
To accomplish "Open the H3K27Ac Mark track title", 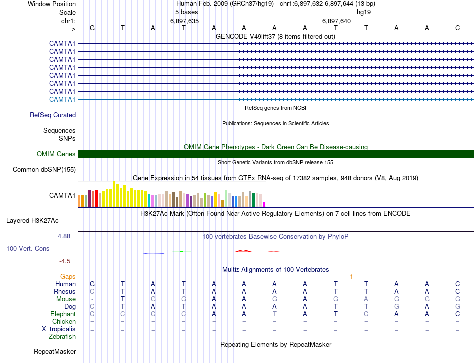I will (275, 213).
